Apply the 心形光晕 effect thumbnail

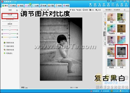tap(111, 52)
